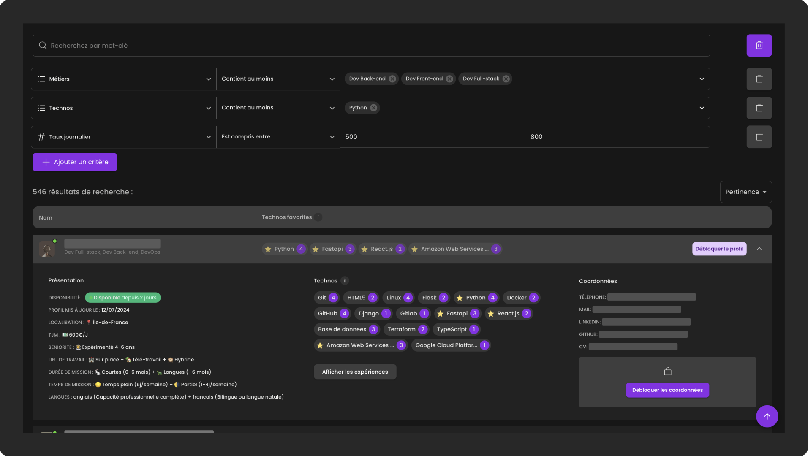This screenshot has height=456, width=808.
Task: Click the maximum rate field showing 800
Action: tap(618, 137)
